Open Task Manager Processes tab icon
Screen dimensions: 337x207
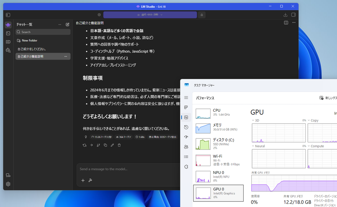pyautogui.click(x=186, y=107)
